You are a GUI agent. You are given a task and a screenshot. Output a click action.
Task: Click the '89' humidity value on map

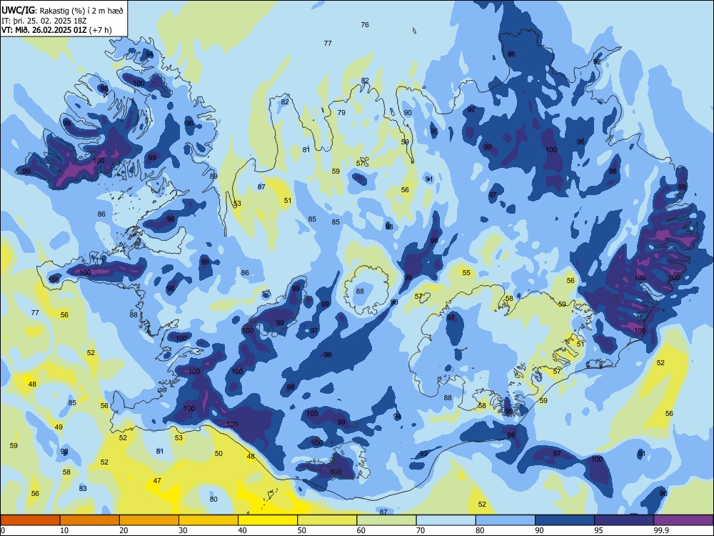click(213, 176)
